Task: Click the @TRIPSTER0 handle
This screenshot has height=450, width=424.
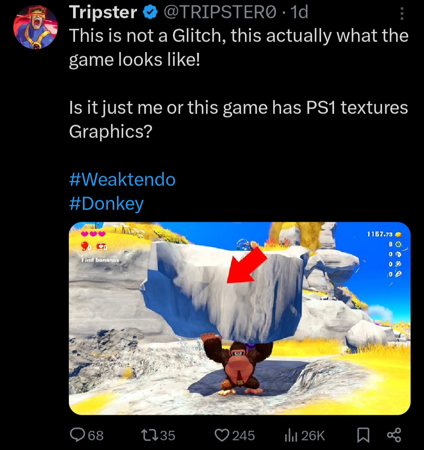Action: 220,12
